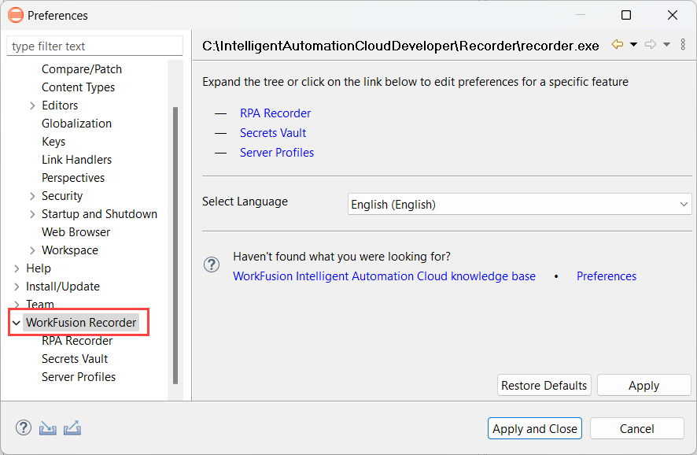
Task: Open the back history dropdown arrow
Action: [634, 45]
